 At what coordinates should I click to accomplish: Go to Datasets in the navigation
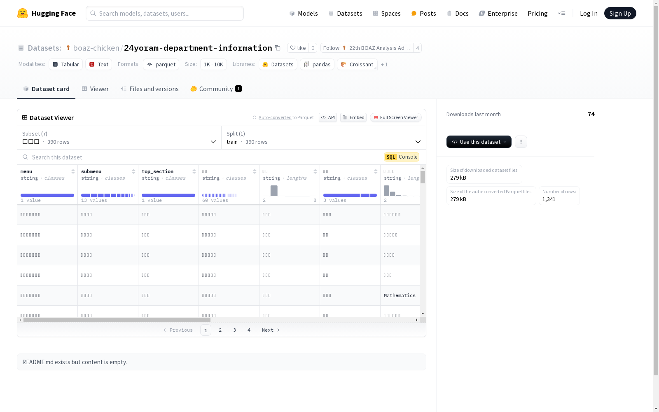[x=345, y=13]
